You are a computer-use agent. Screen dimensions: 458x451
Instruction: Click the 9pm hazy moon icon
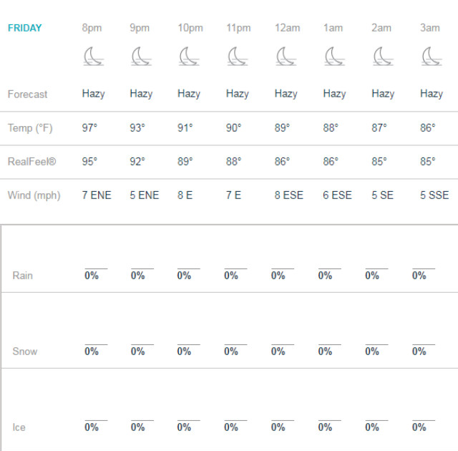point(142,56)
